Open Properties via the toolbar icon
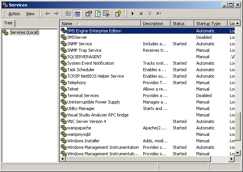This screenshot has width=243, height=172. (89, 14)
